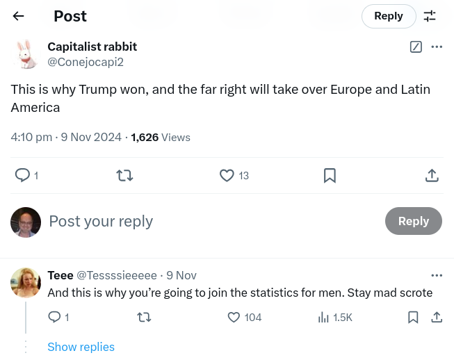Image resolution: width=454 pixels, height=360 pixels.
Task: Repost Teee's reply
Action: tap(145, 318)
